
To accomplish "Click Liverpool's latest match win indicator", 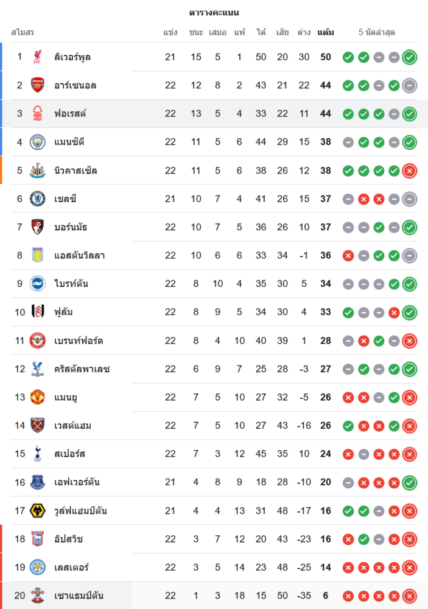I will [410, 57].
